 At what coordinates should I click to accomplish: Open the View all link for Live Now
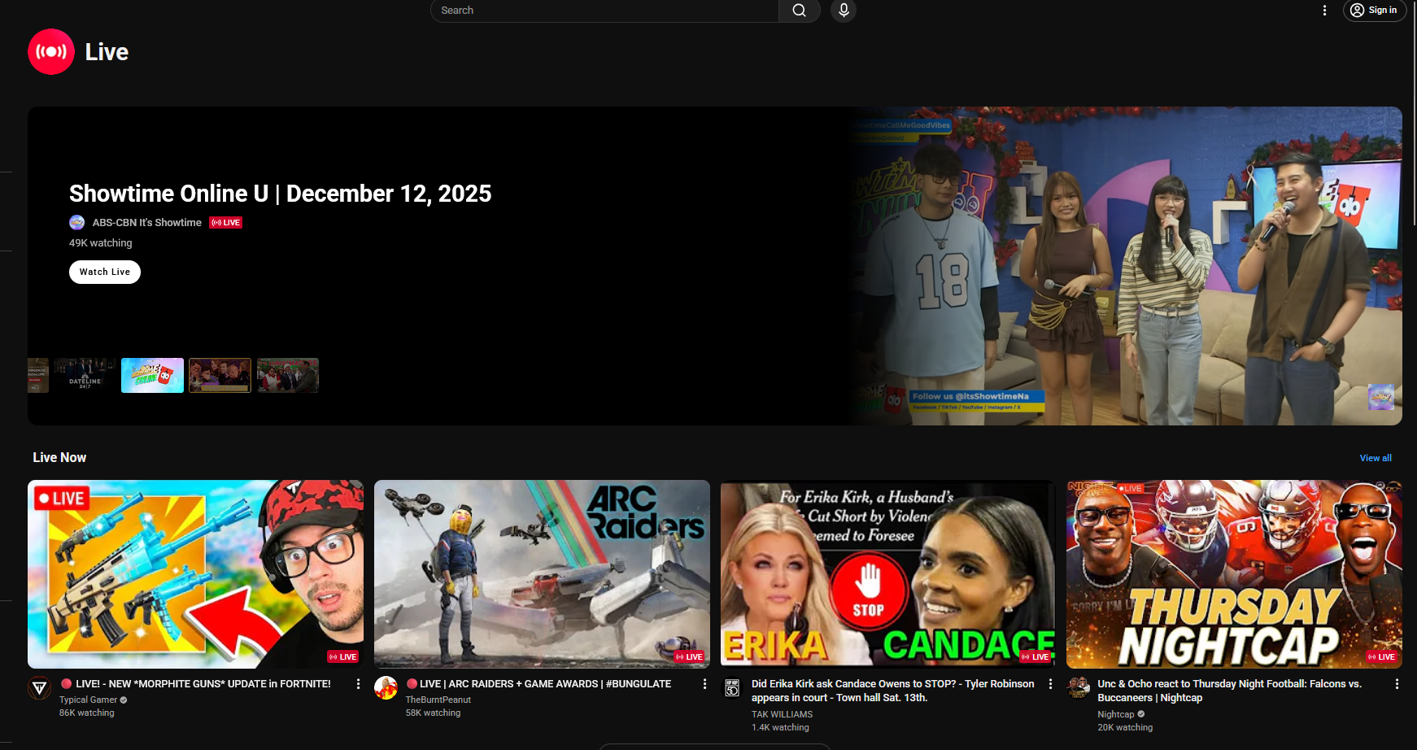(x=1376, y=458)
